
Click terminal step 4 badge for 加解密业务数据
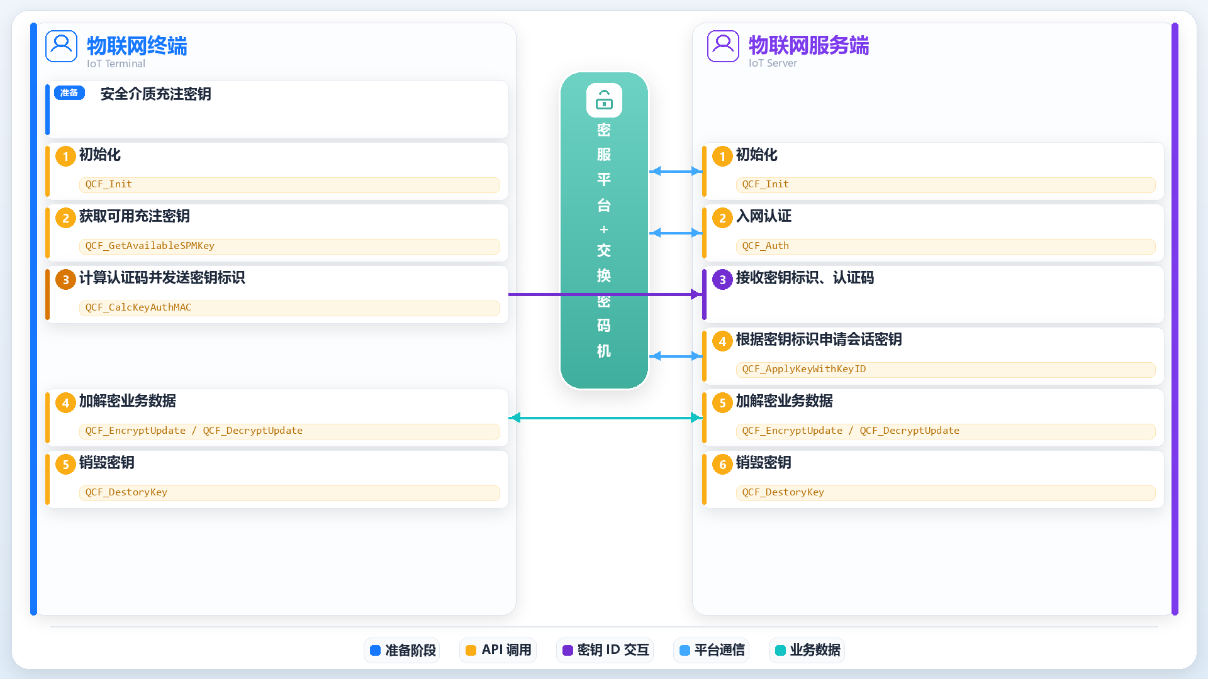click(65, 402)
